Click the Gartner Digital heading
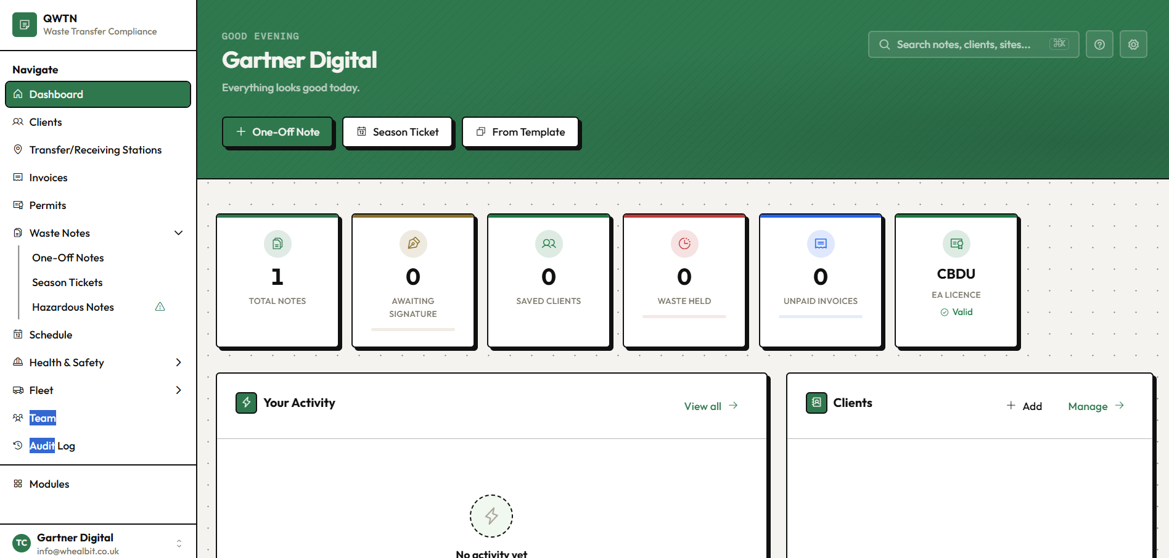This screenshot has width=1169, height=558. (x=300, y=60)
